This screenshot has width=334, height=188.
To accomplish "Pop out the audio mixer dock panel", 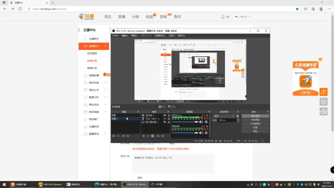I will coord(209,112).
